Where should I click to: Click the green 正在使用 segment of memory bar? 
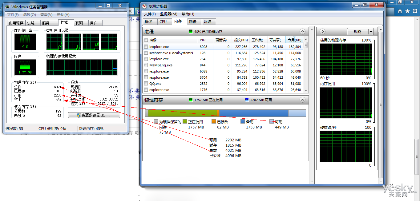point(183,113)
